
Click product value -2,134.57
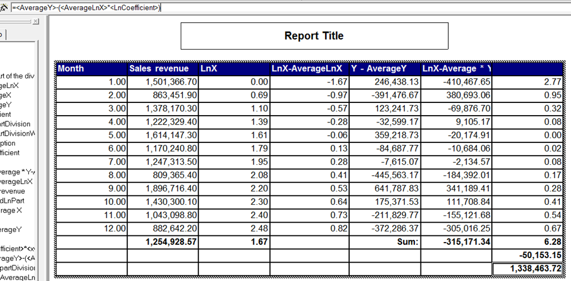pos(456,162)
